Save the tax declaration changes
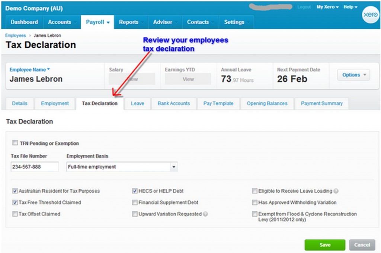Viewport: 381px width, 253px height. coord(324,244)
